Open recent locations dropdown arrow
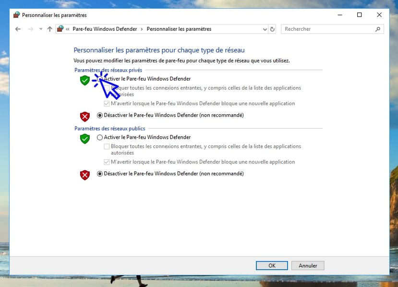Image resolution: width=398 pixels, height=287 pixels. [41, 29]
